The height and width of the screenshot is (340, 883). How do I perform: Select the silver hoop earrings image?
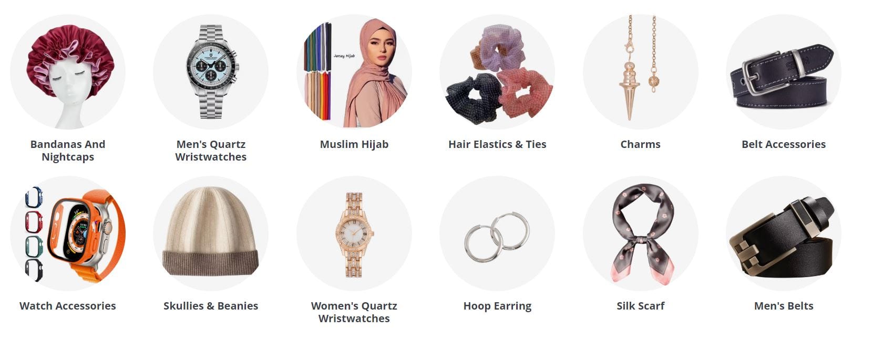click(x=497, y=233)
